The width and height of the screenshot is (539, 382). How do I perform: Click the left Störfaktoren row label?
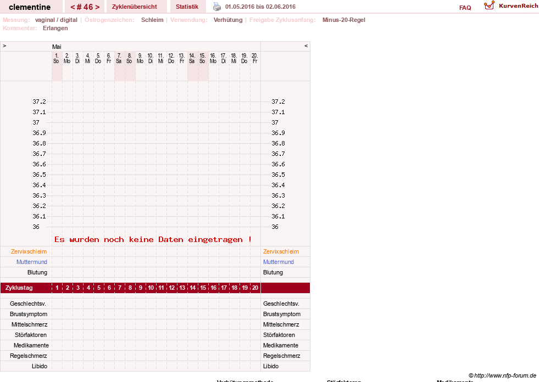pos(31,335)
